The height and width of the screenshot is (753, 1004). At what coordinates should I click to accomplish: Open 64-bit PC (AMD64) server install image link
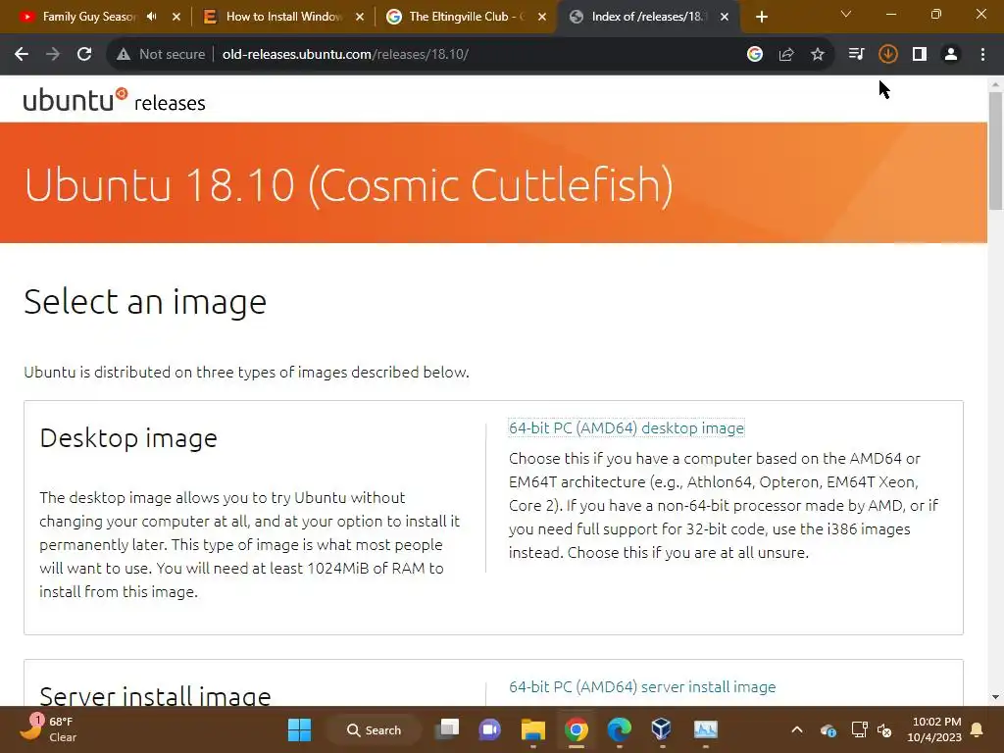click(642, 686)
